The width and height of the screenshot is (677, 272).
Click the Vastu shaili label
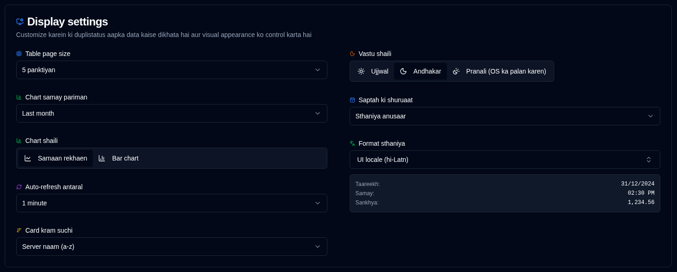click(x=375, y=54)
